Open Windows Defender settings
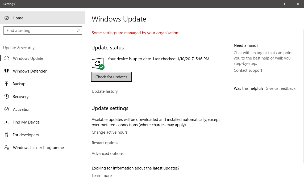 (43, 71)
